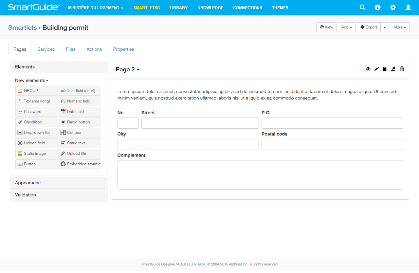
Task: Open settings via the gear icon
Action: (393, 7)
